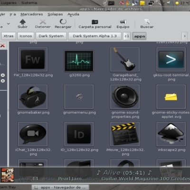Click the Detener stop button
Image resolution: width=190 pixels, height=190 pixels.
[43, 24]
